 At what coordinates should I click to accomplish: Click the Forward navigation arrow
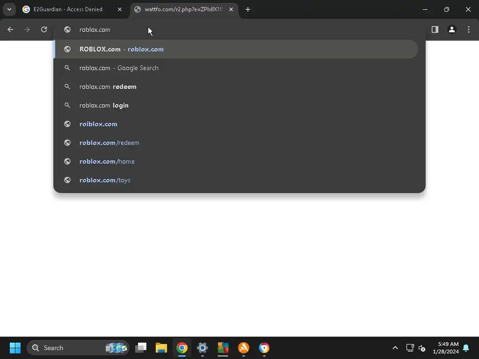pos(27,29)
